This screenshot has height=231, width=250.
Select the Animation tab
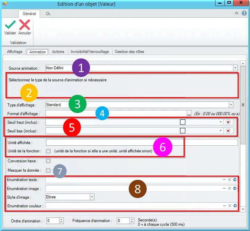point(38,52)
